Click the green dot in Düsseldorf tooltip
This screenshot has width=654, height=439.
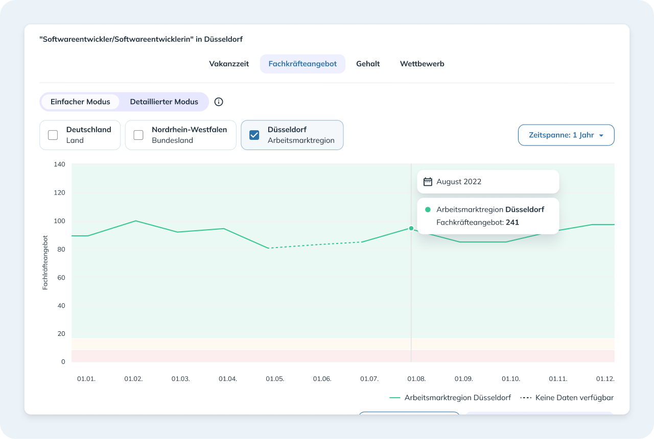pyautogui.click(x=428, y=210)
